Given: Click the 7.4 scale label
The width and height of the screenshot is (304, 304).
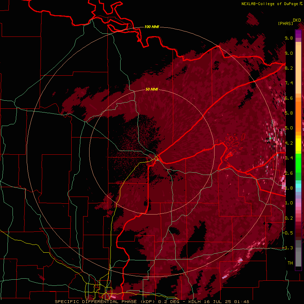Looking at the screenshot, I should coord(289,83).
